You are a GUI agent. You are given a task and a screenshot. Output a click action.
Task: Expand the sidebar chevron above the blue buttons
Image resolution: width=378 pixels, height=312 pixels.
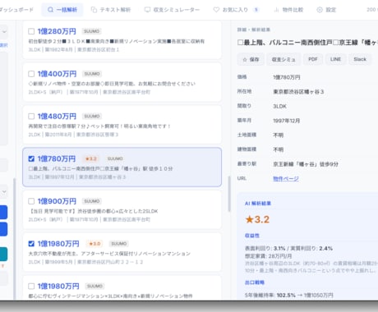point(4,191)
